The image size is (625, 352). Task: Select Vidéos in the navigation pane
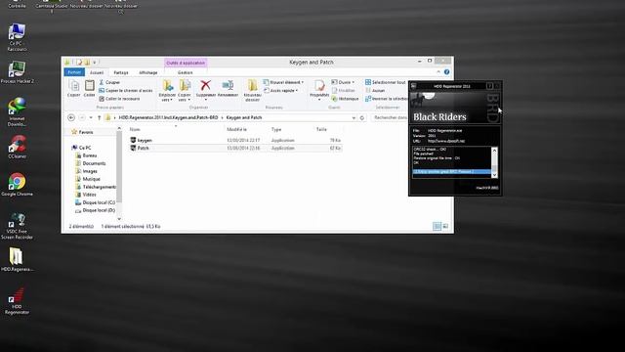[86, 195]
